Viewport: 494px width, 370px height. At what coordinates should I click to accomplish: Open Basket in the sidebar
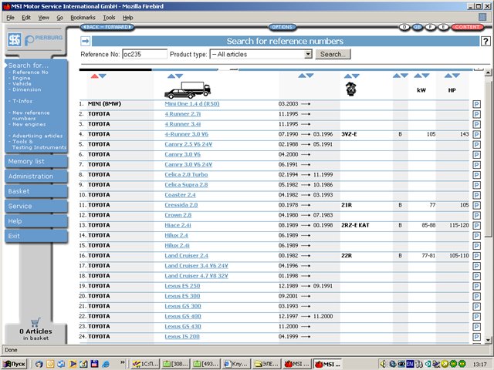pos(36,191)
